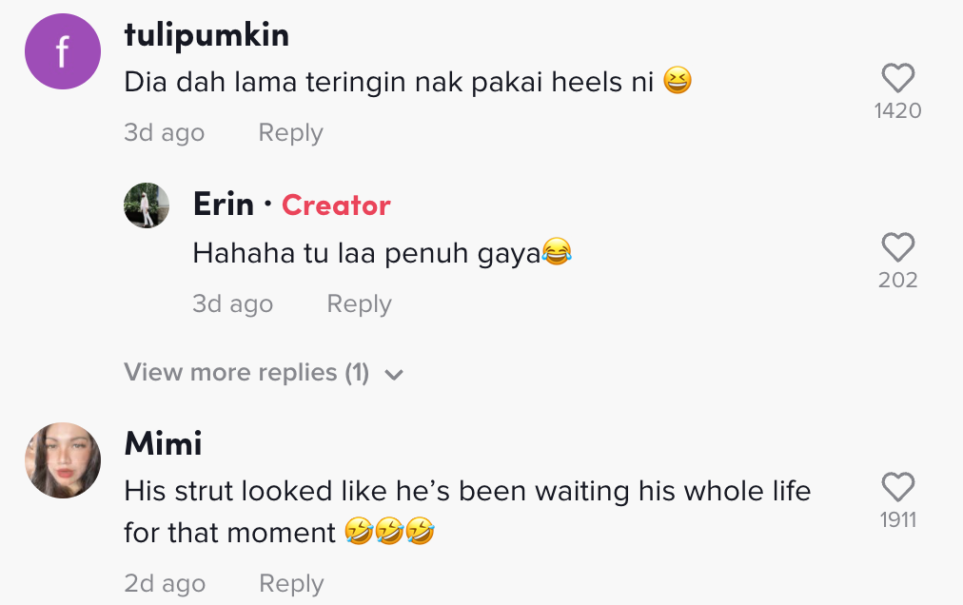Viewport: 963px width, 605px height.
Task: Open Mimi's profile picture
Action: tap(63, 460)
